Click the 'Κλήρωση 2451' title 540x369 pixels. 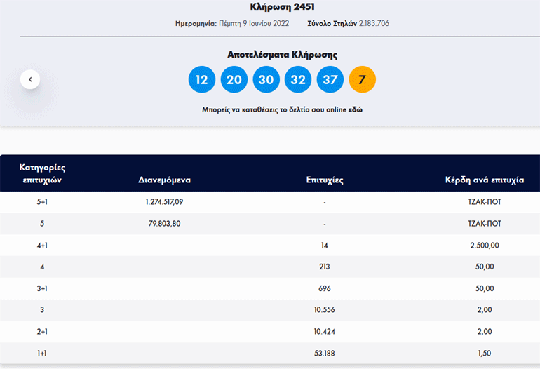282,7
